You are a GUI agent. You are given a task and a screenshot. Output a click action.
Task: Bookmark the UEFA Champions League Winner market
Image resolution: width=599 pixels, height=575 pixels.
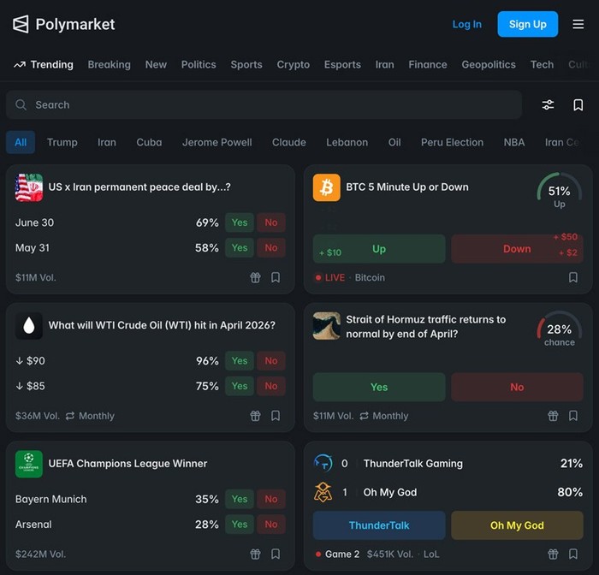(276, 554)
